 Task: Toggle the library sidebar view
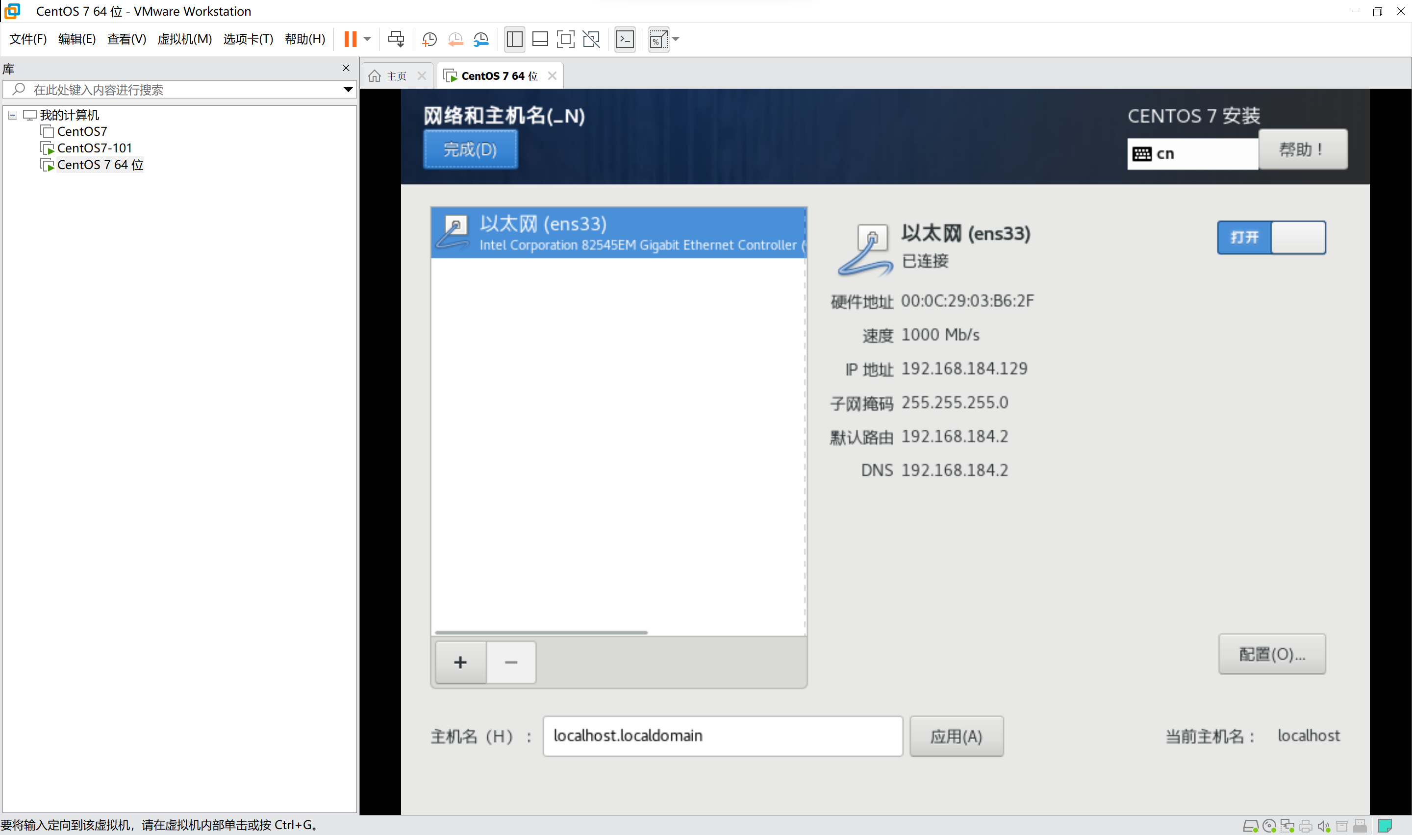click(x=514, y=39)
